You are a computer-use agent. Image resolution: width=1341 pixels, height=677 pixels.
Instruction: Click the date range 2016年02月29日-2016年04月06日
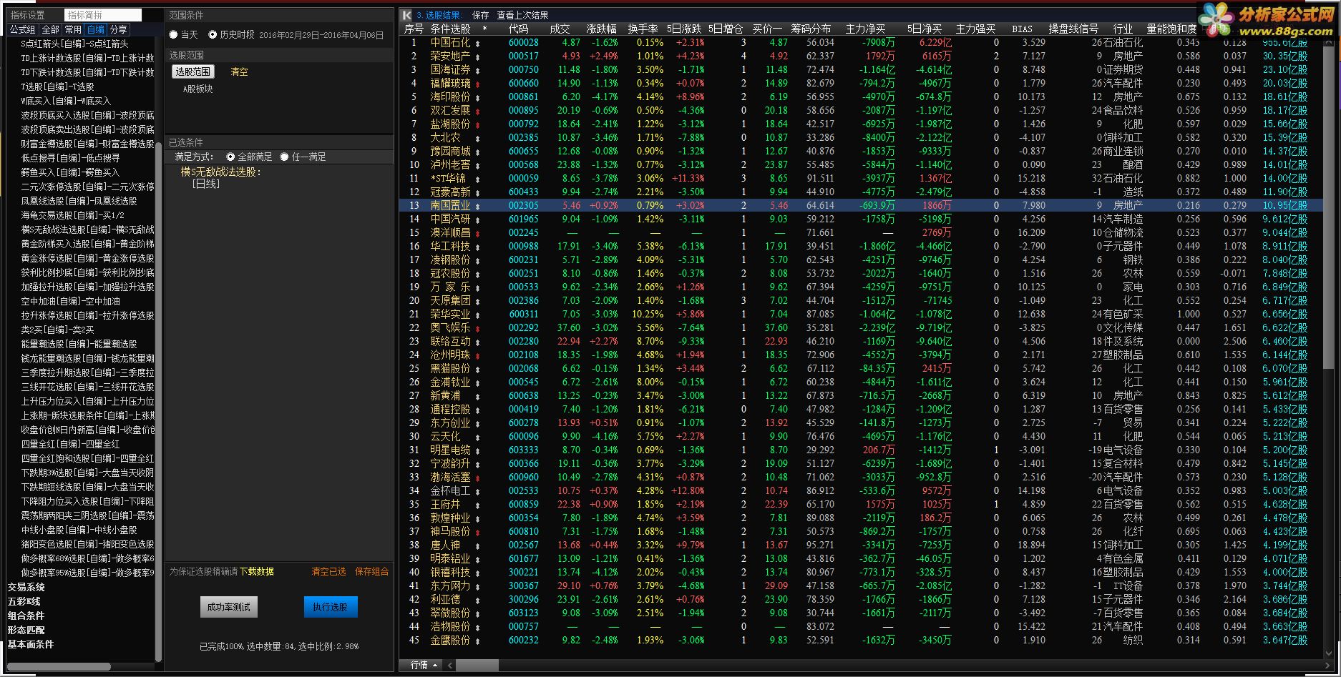(321, 35)
